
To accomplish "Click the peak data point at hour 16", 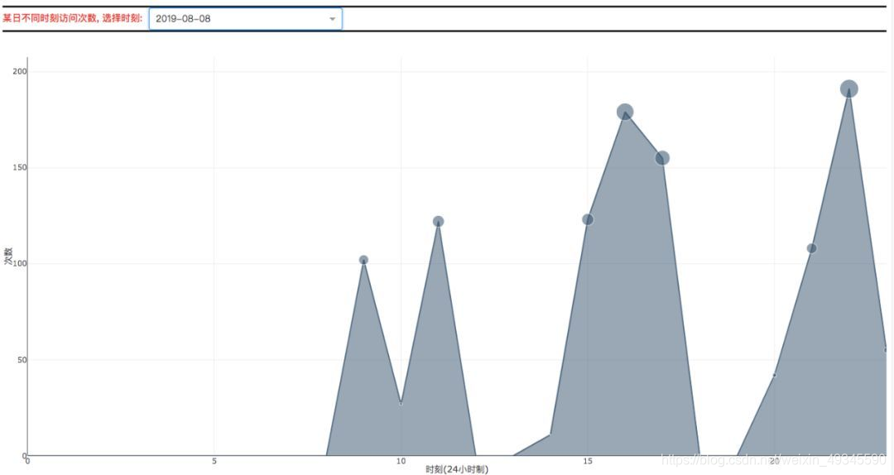I will pos(625,112).
